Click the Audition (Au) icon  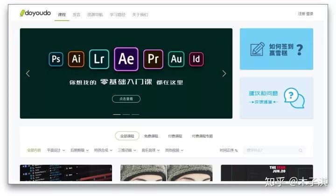coord(176,59)
